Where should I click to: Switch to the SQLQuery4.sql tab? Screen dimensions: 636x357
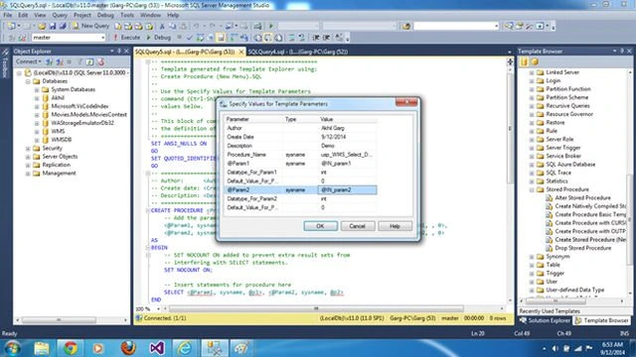pos(298,52)
